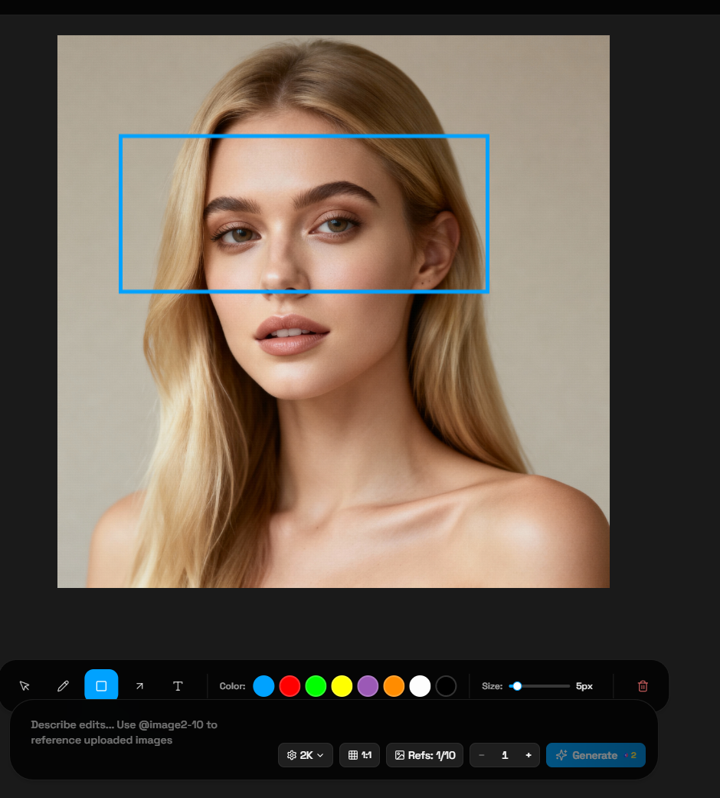Viewport: 720px width, 798px height.
Task: Select the pen drawing tool
Action: click(63, 686)
